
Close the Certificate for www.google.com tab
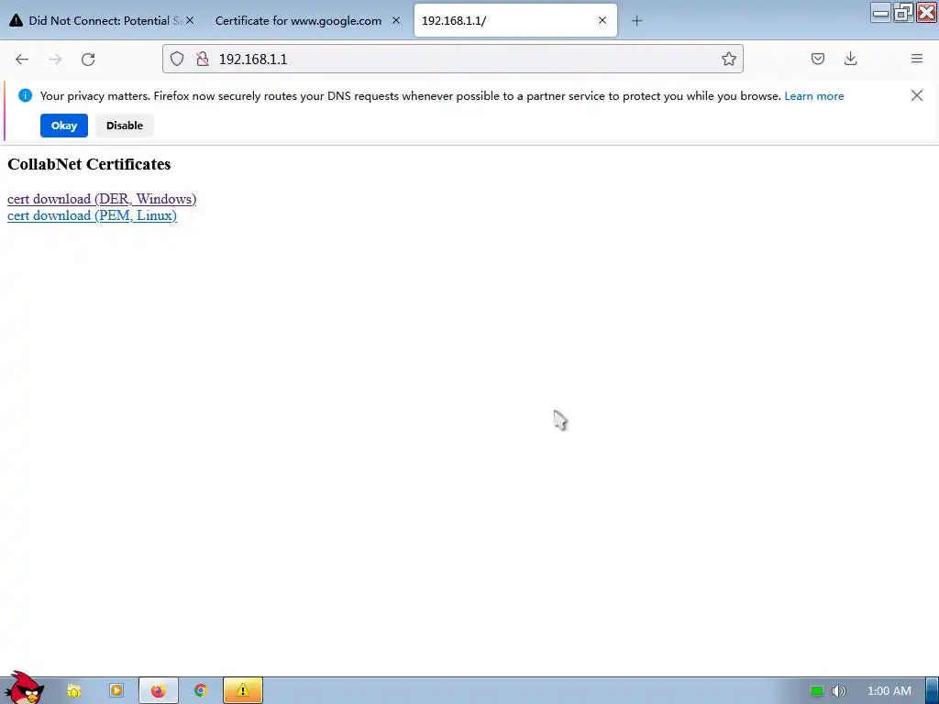point(396,20)
